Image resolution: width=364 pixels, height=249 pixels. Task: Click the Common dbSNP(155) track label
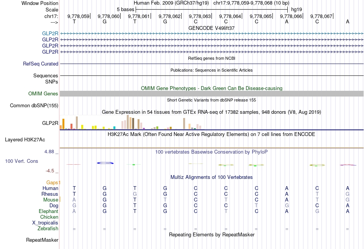click(x=34, y=106)
